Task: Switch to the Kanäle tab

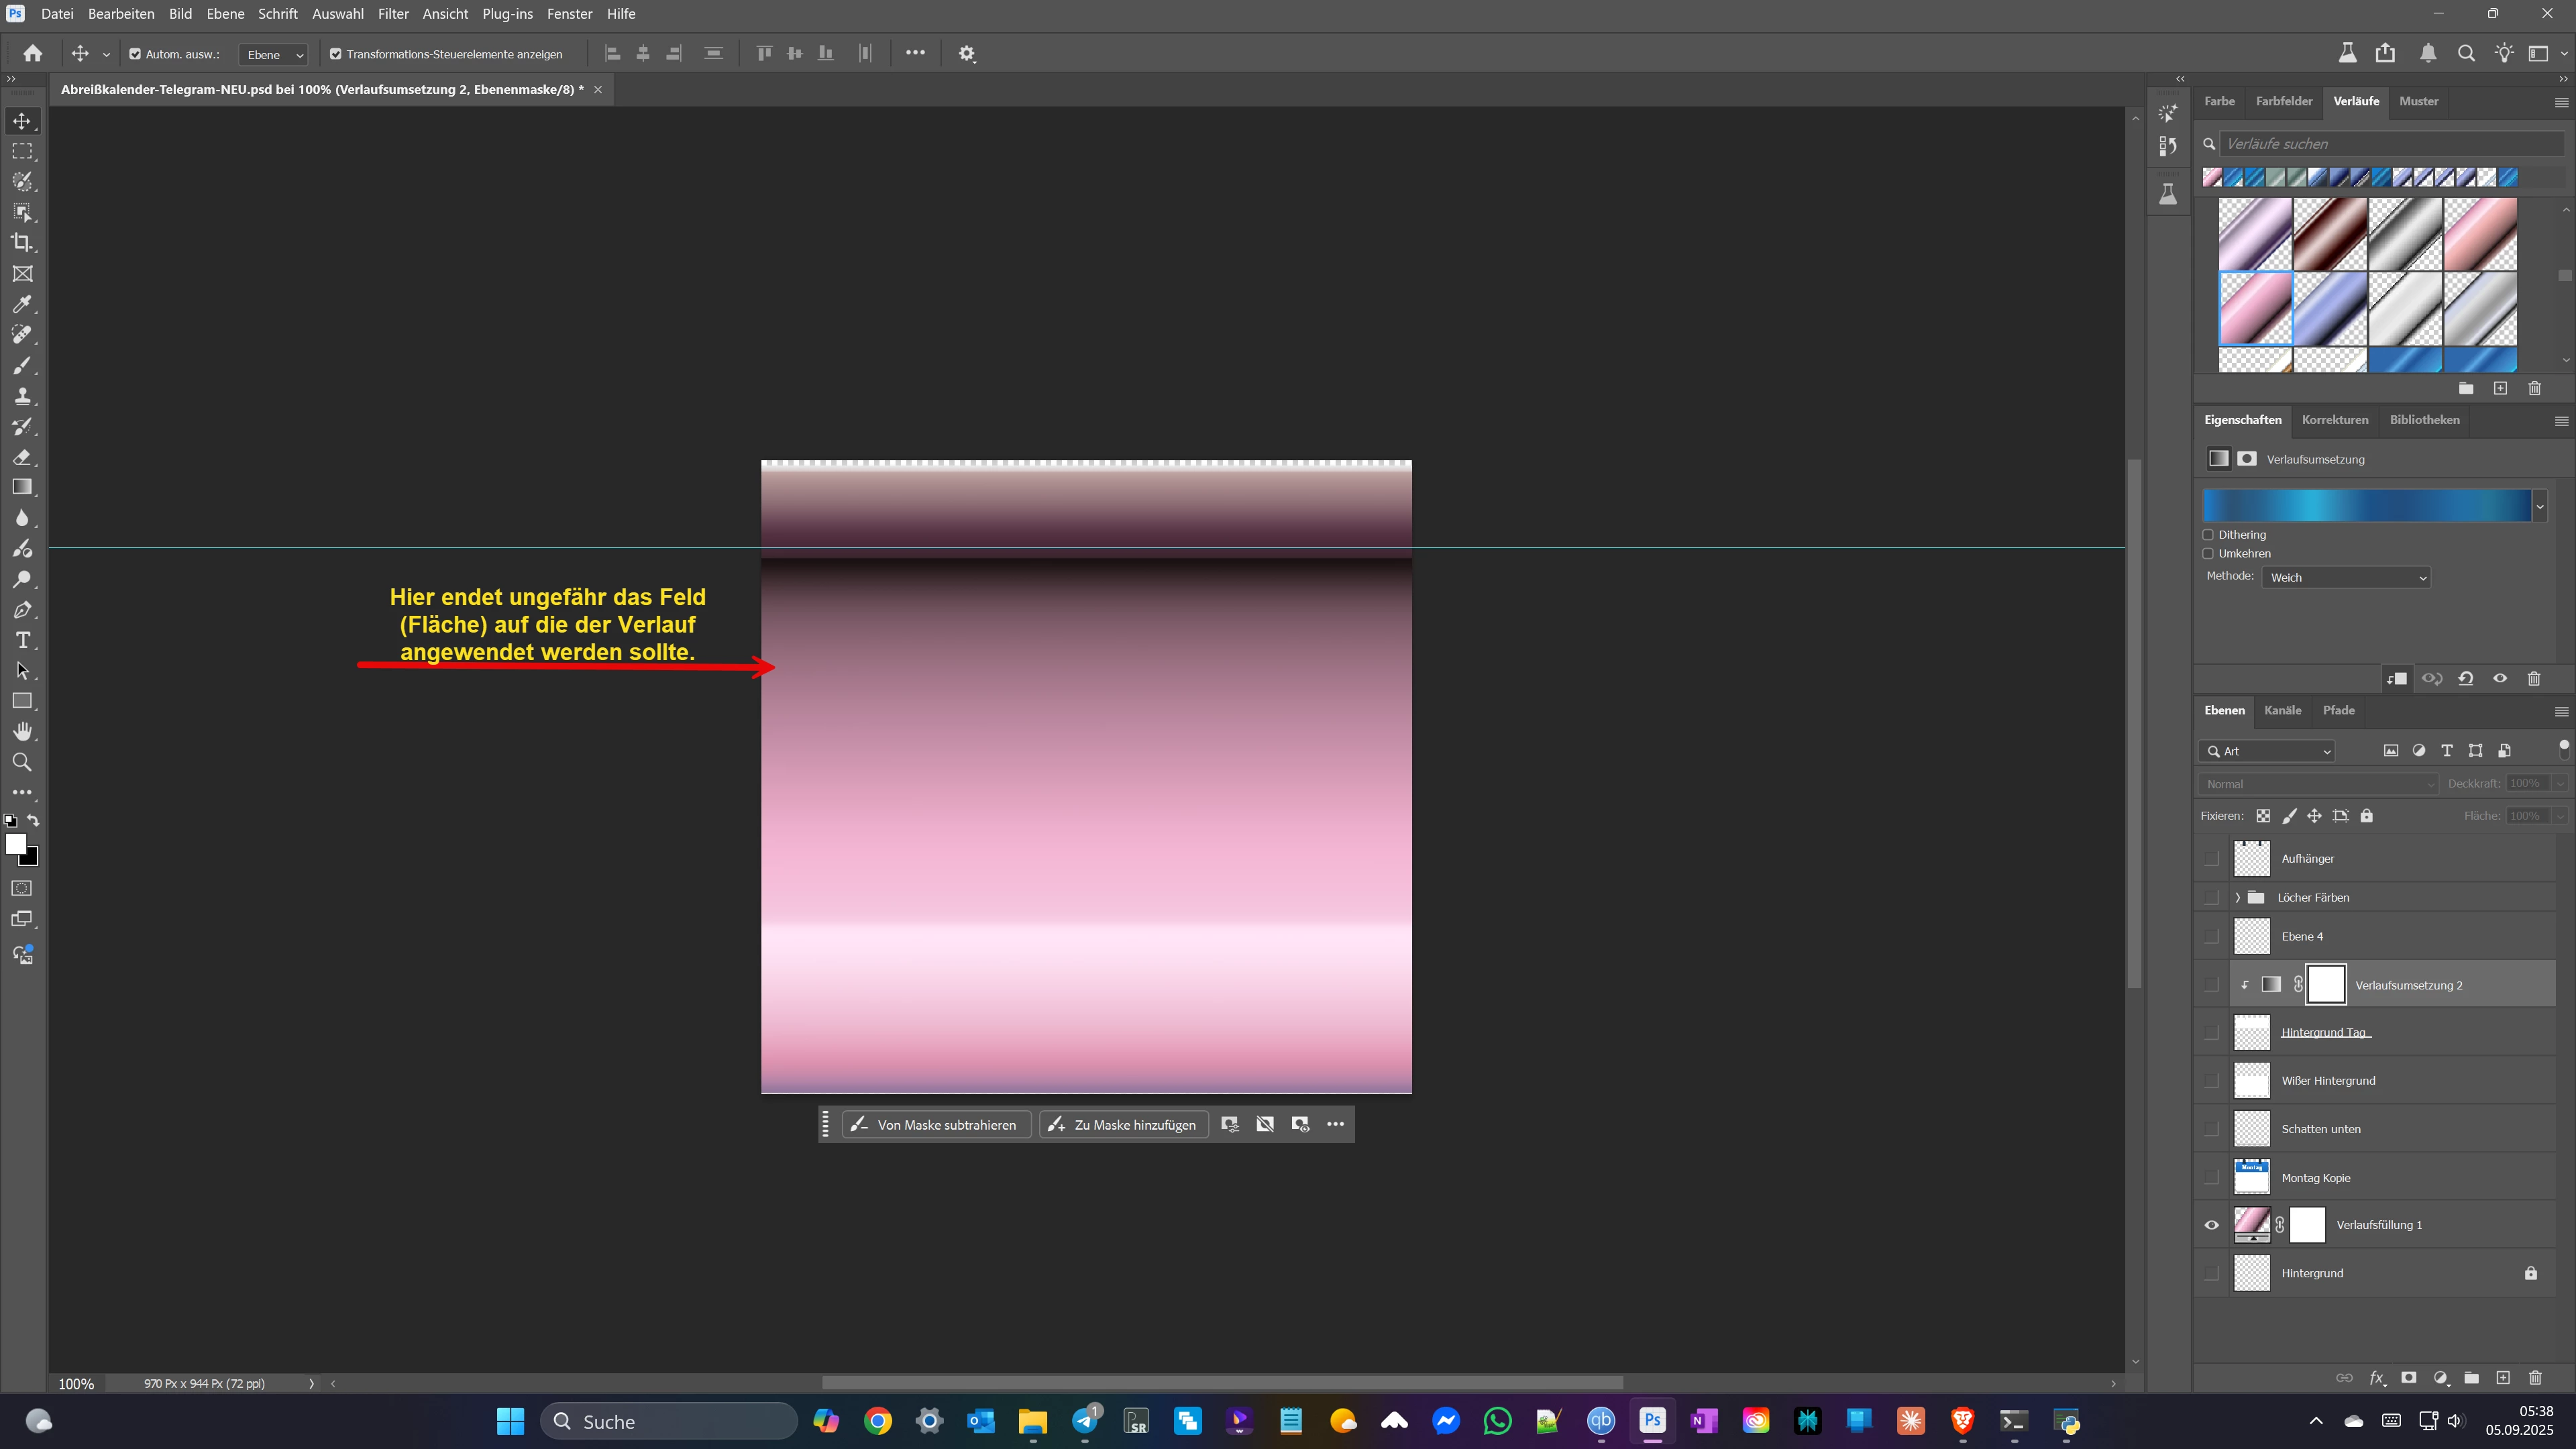Action: click(2283, 711)
